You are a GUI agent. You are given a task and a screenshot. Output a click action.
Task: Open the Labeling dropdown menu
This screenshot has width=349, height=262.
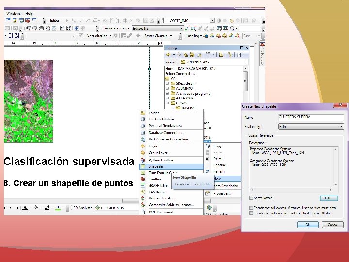tap(193, 36)
